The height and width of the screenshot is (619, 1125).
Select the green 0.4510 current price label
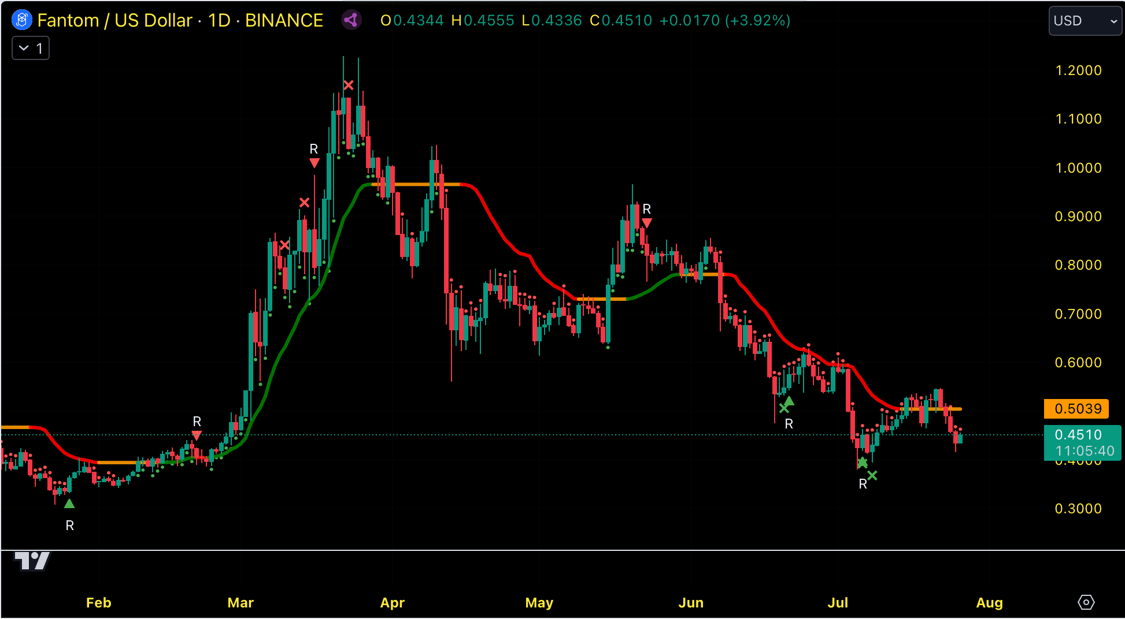coord(1082,442)
